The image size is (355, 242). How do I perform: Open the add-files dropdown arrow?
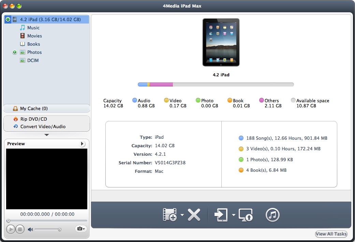pyautogui.click(x=182, y=215)
